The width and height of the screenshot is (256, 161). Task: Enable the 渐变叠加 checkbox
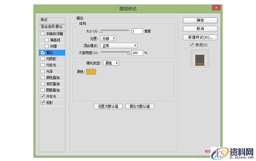click(43, 84)
